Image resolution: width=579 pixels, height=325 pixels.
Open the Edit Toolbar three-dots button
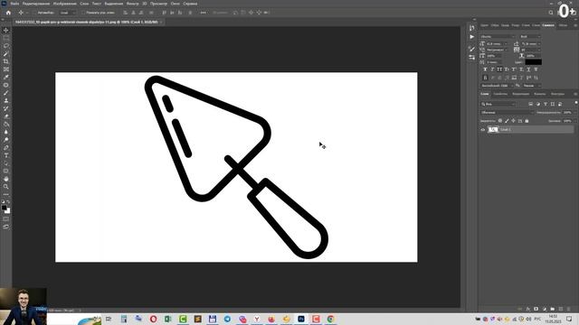click(6, 194)
